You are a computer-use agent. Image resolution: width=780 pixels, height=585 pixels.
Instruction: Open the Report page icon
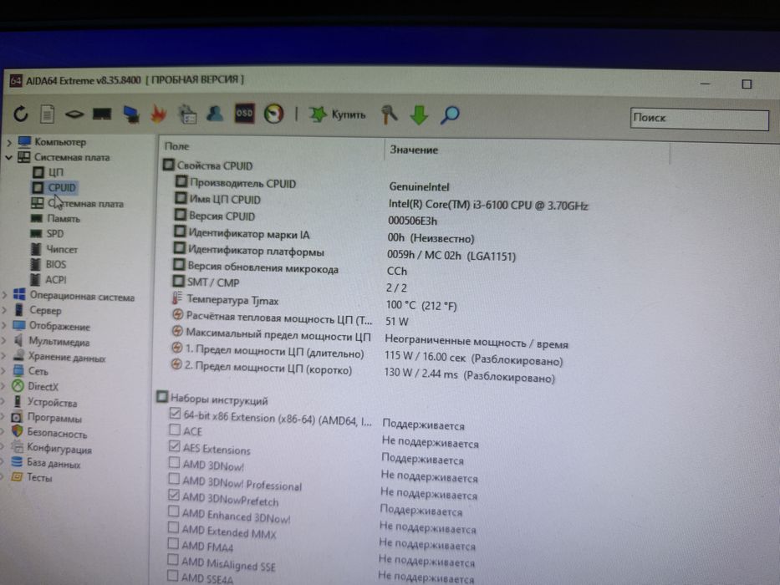click(x=48, y=114)
